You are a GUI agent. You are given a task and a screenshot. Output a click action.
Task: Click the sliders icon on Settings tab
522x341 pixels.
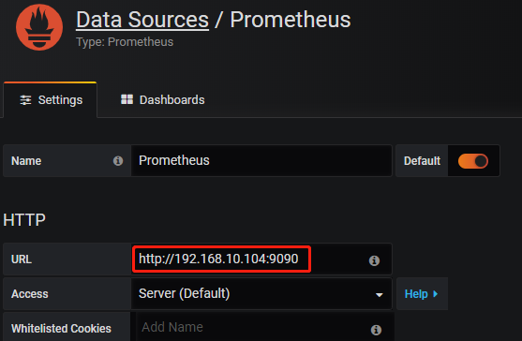[x=25, y=100]
